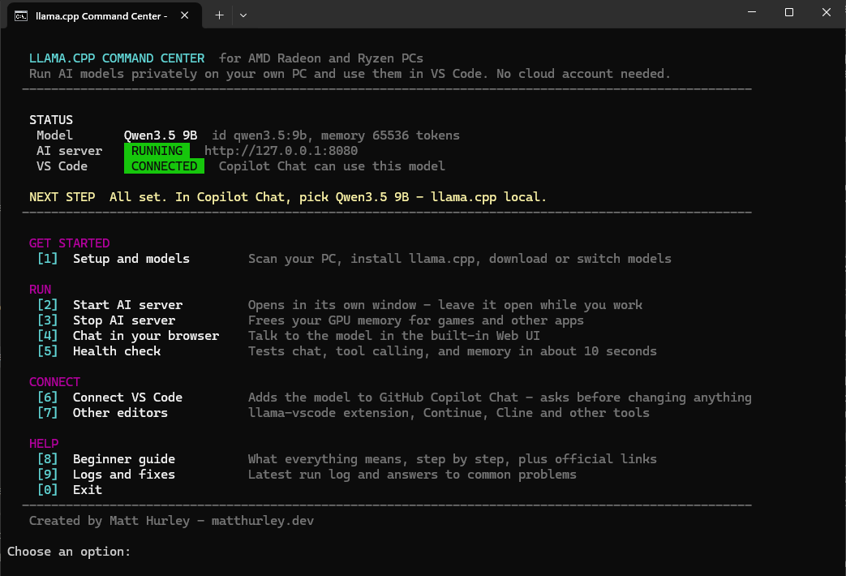Minimize the terminal window
Viewport: 846px width, 576px height.
tap(752, 12)
